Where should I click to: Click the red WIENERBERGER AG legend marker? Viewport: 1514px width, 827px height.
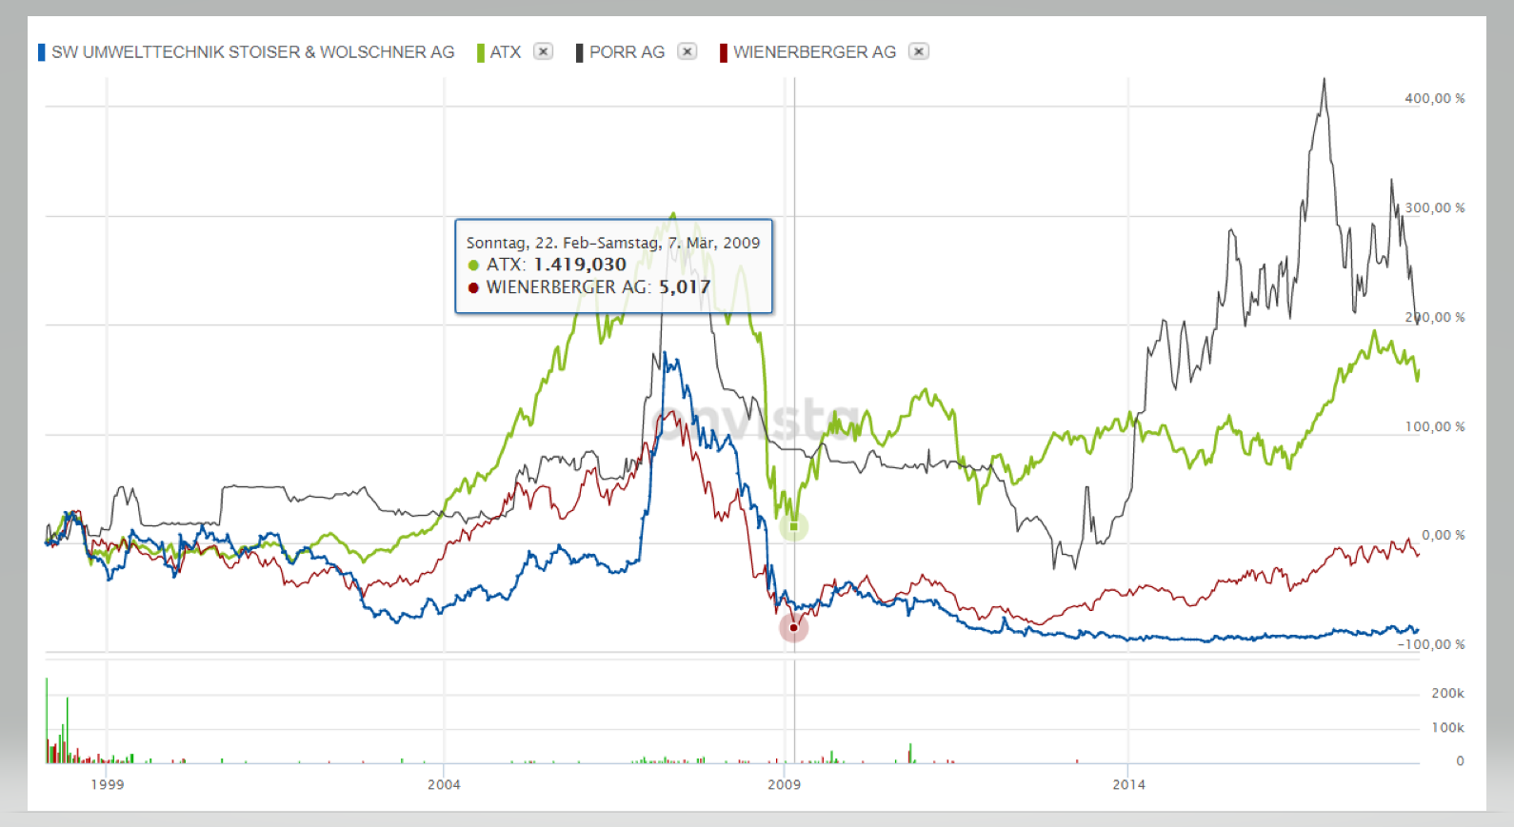point(724,52)
